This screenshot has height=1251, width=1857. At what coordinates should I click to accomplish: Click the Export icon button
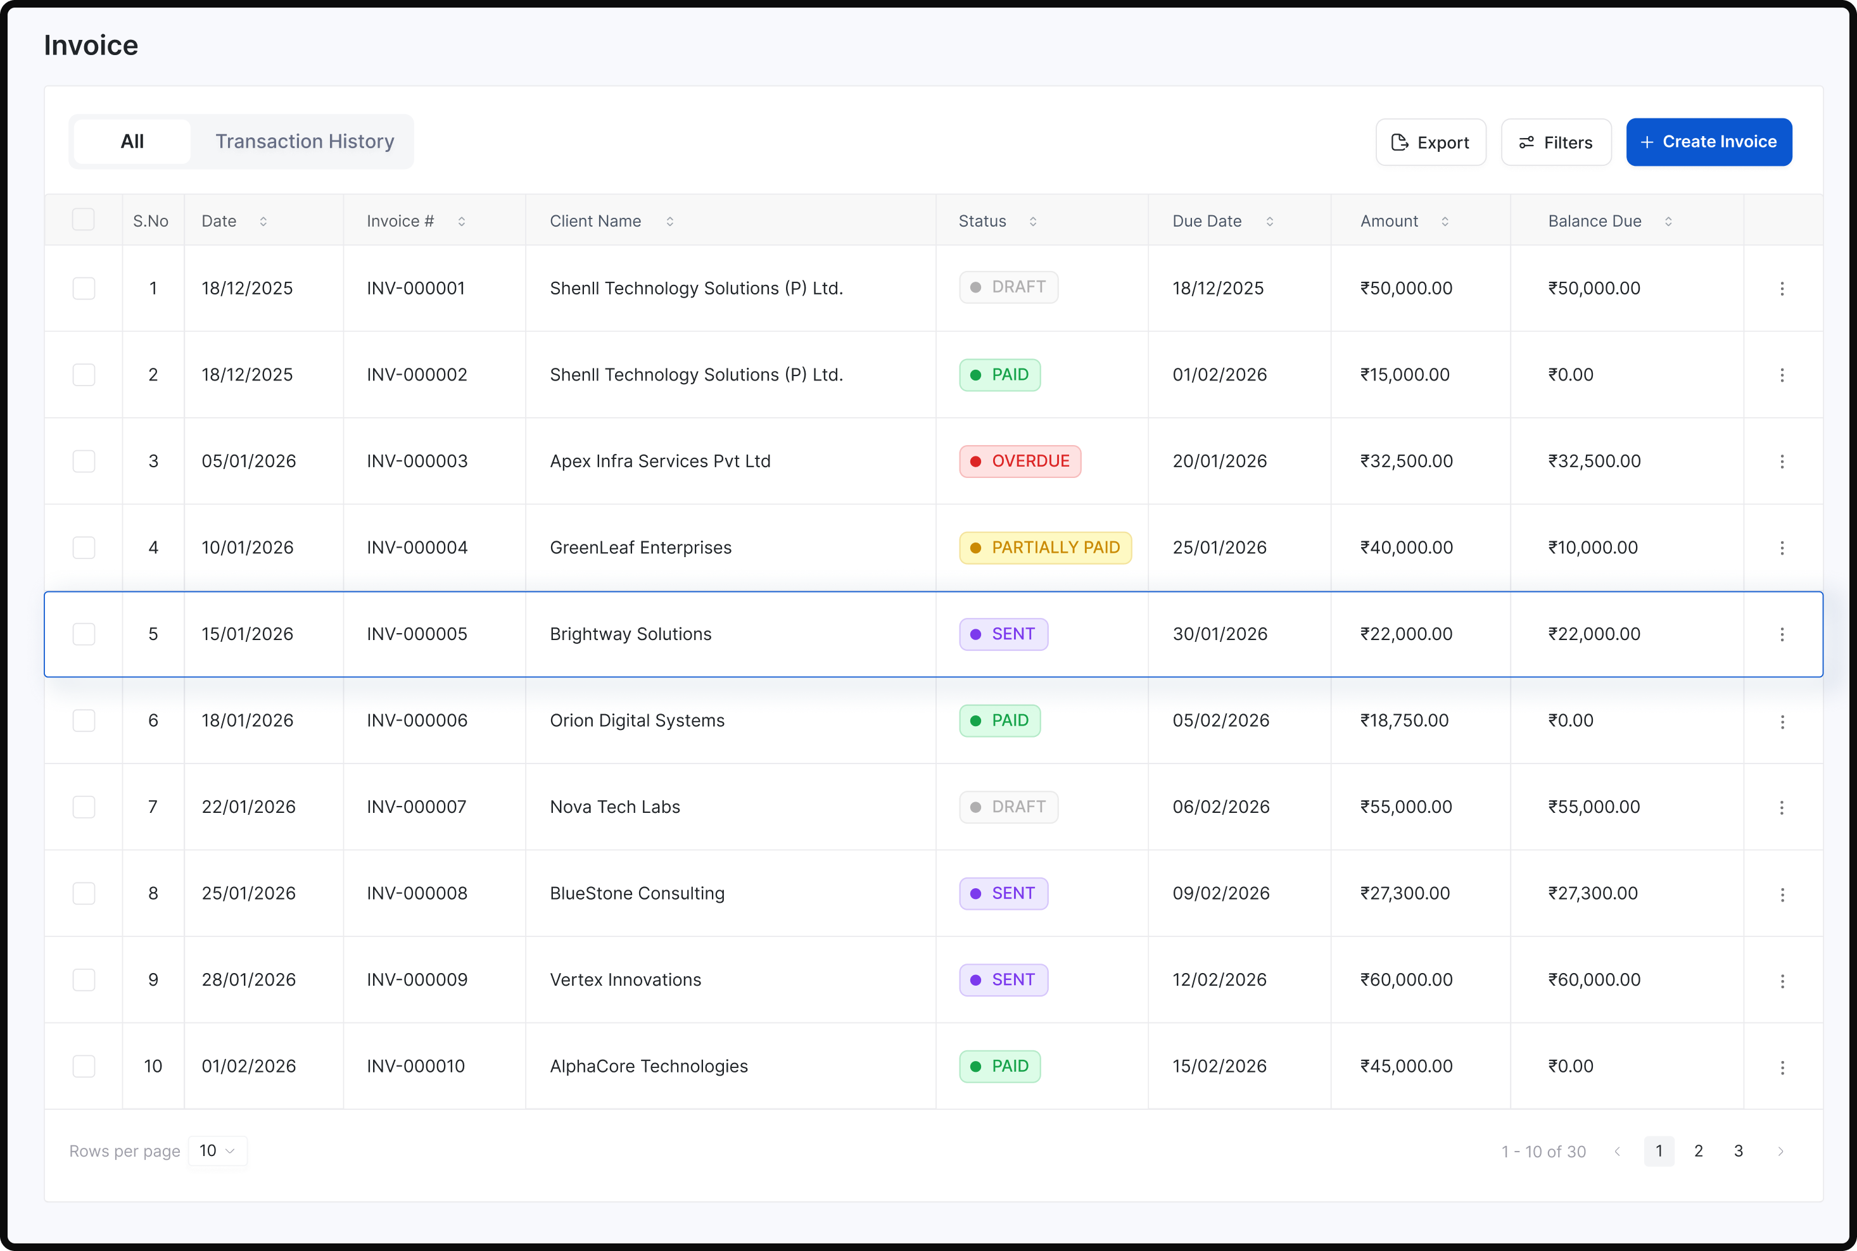[1399, 142]
